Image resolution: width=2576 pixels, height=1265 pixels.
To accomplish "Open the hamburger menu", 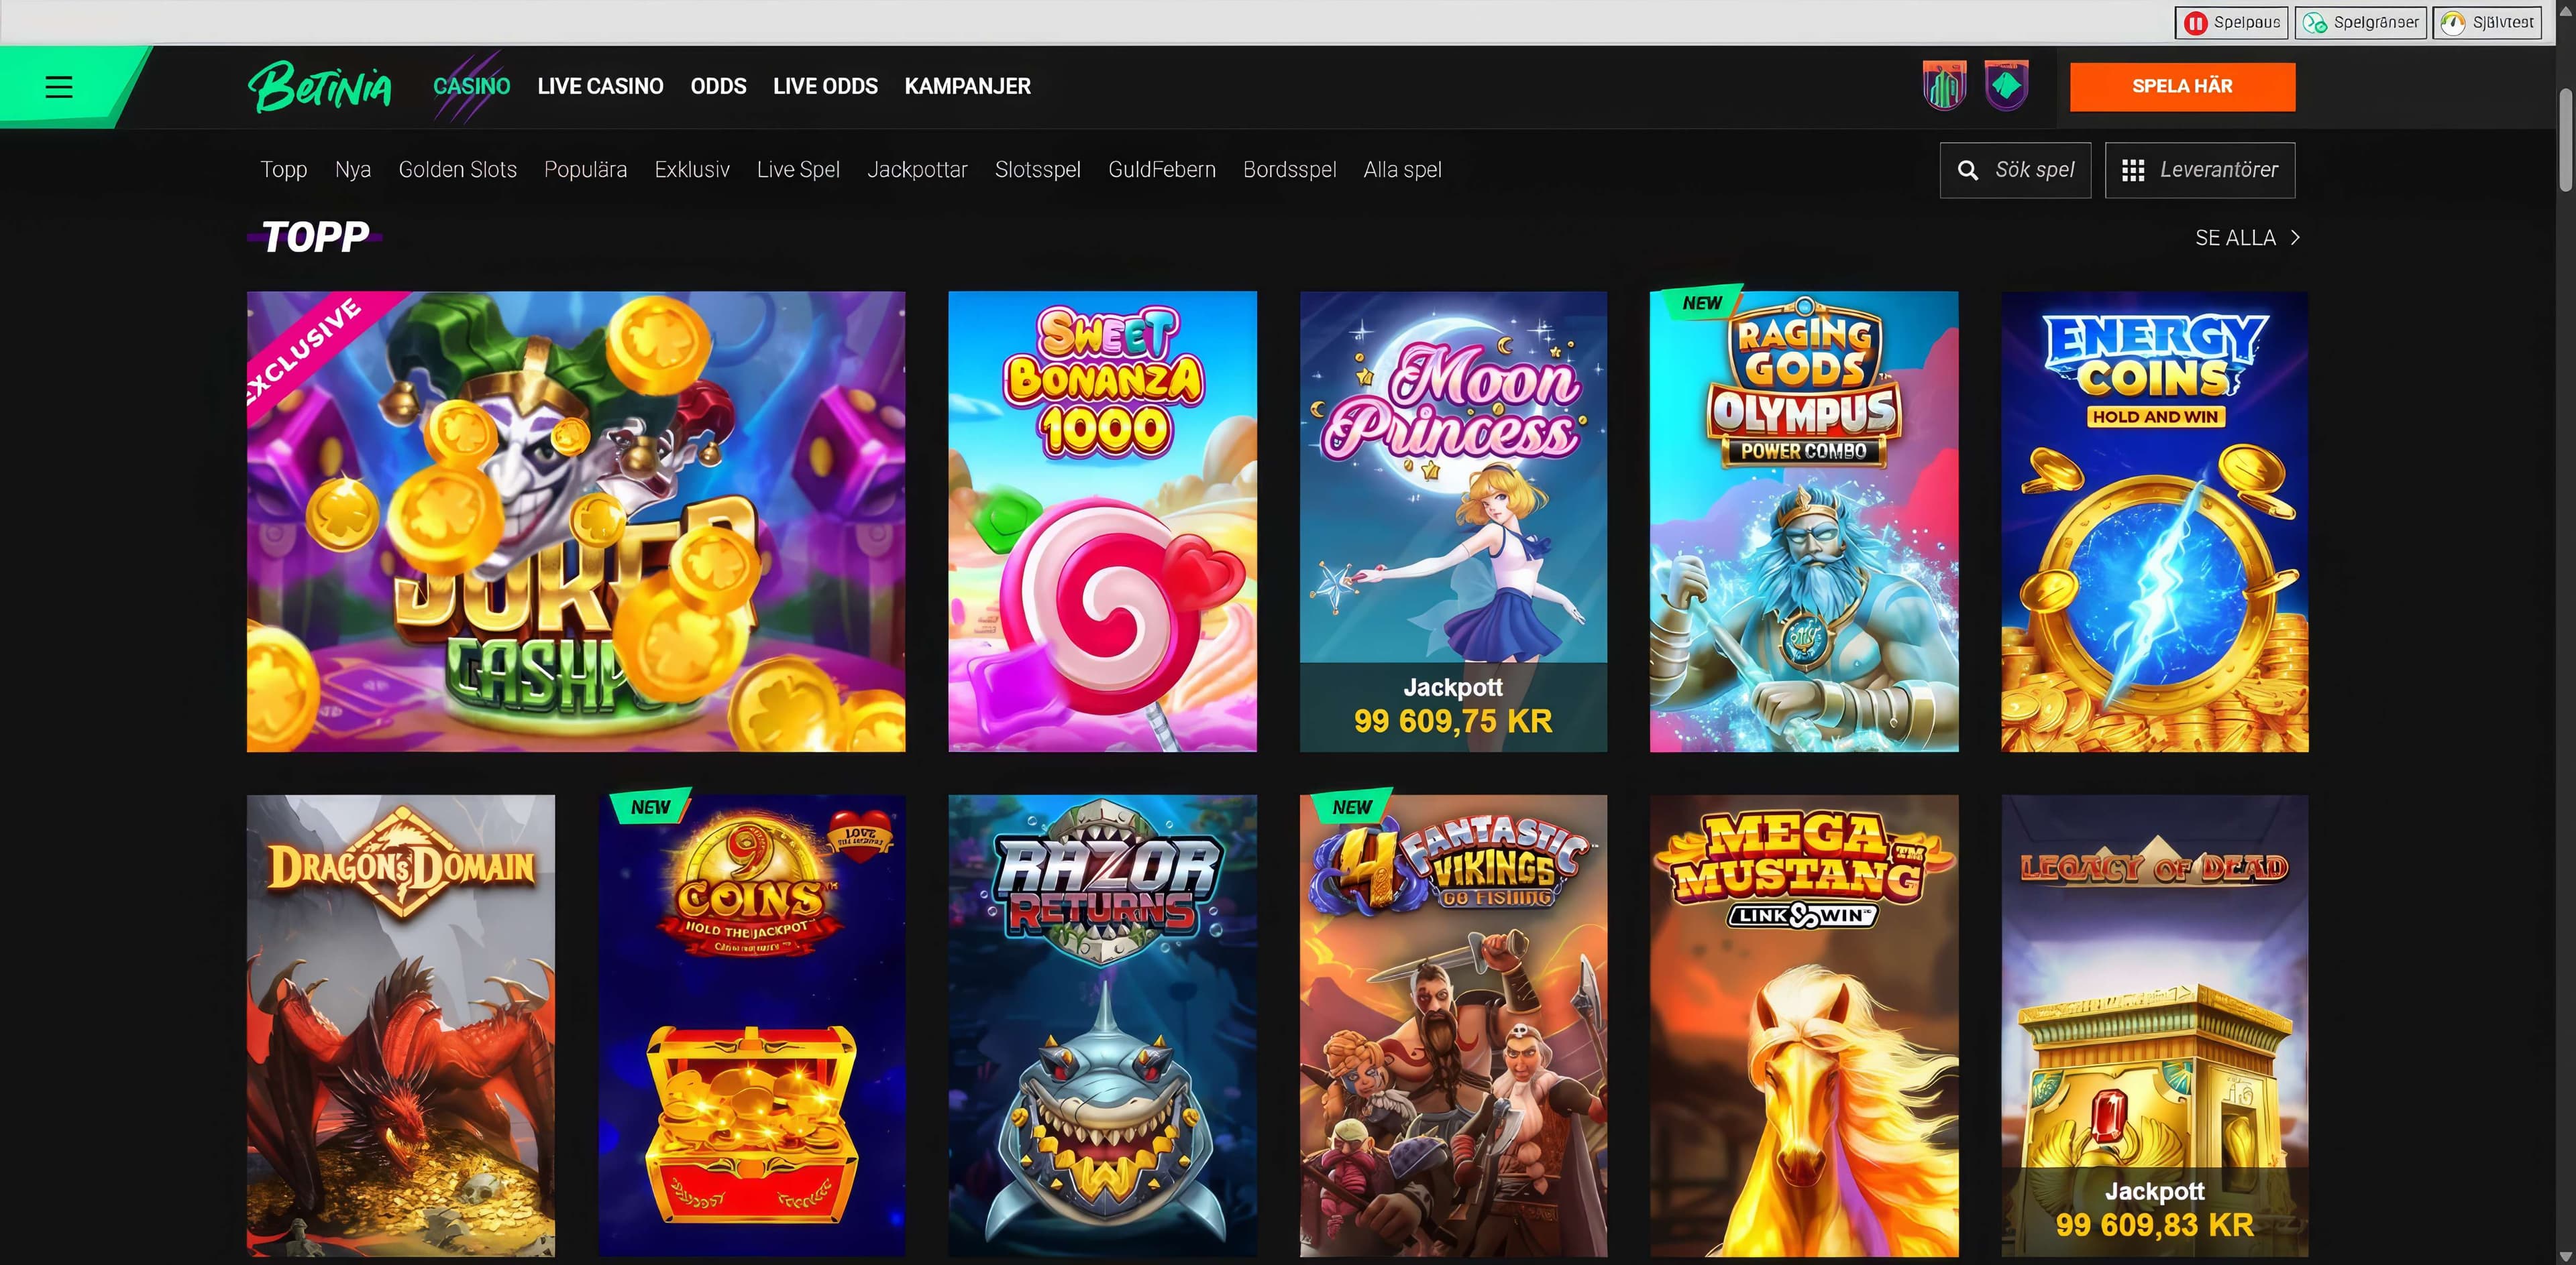I will (x=59, y=87).
